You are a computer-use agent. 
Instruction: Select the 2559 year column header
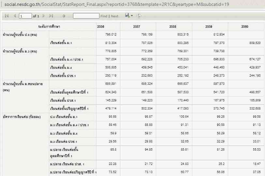209,26
